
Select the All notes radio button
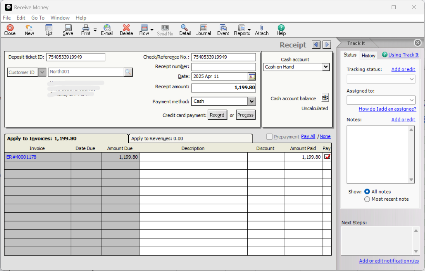pos(367,192)
